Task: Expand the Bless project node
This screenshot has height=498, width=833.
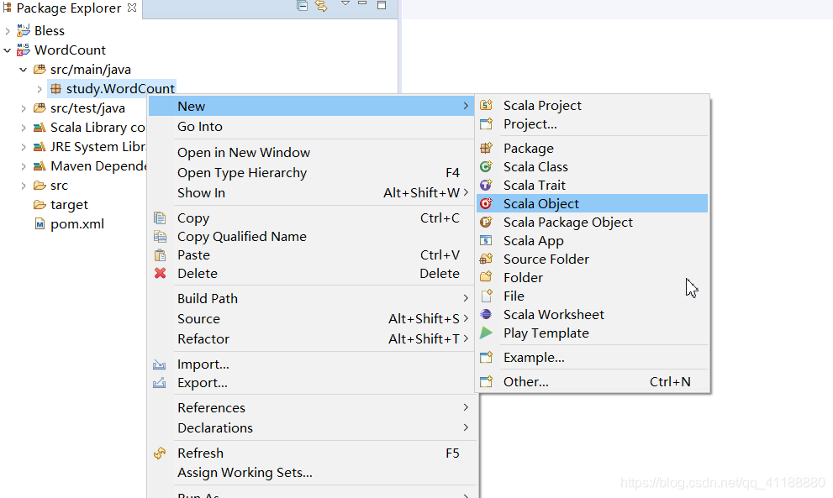Action: pyautogui.click(x=8, y=31)
